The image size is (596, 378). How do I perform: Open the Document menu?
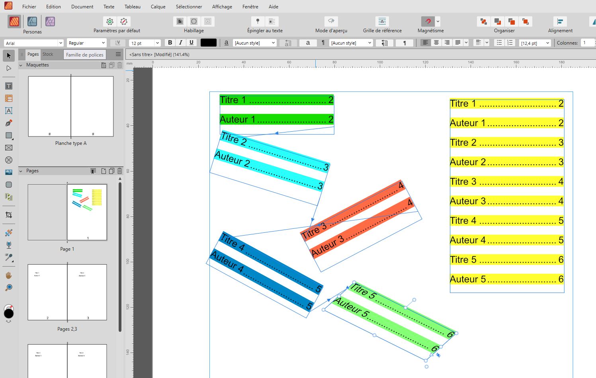82,7
